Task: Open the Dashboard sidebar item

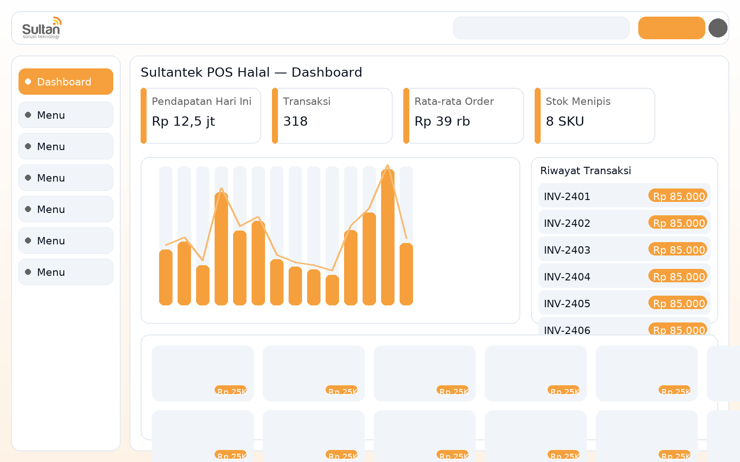Action: point(66,82)
